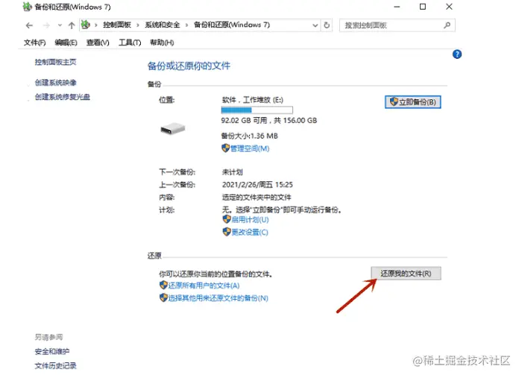Click the 备份大小:1.36 MB text
This screenshot has height=378, width=522.
(x=249, y=136)
